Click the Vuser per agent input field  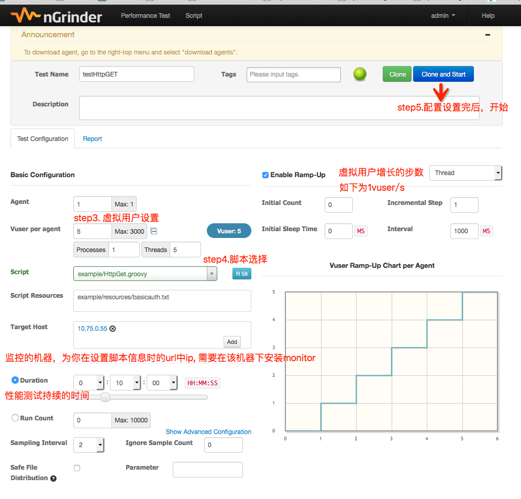pyautogui.click(x=92, y=231)
